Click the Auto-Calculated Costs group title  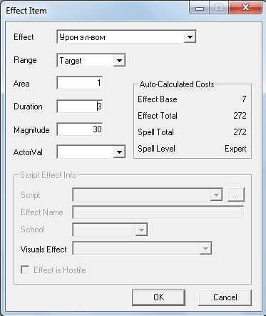[x=177, y=84]
